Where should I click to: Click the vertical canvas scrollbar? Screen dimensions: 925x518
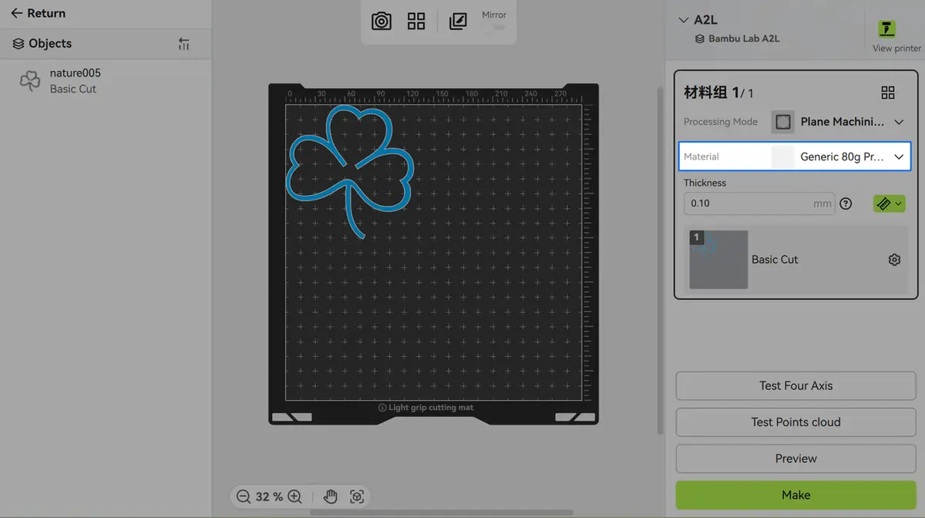(659, 261)
